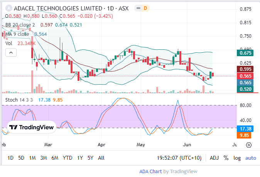Viewport: 260px width, 177px height.
Task: Open the ADA Chart link
Action: coord(150,171)
